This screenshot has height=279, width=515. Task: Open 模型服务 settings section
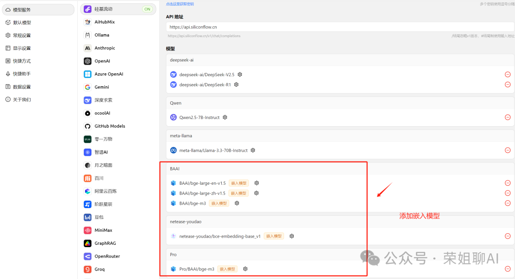point(38,10)
